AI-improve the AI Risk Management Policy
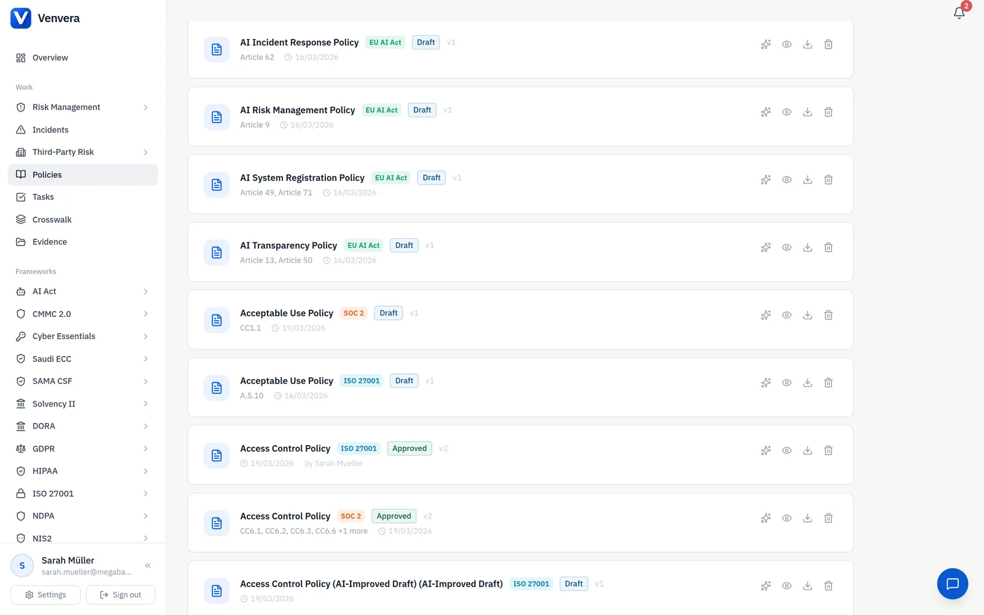The height and width of the screenshot is (615, 984). point(766,112)
